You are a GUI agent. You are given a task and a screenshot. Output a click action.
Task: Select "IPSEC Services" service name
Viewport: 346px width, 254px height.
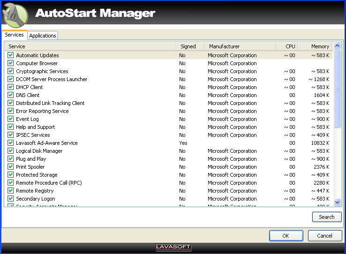33,135
